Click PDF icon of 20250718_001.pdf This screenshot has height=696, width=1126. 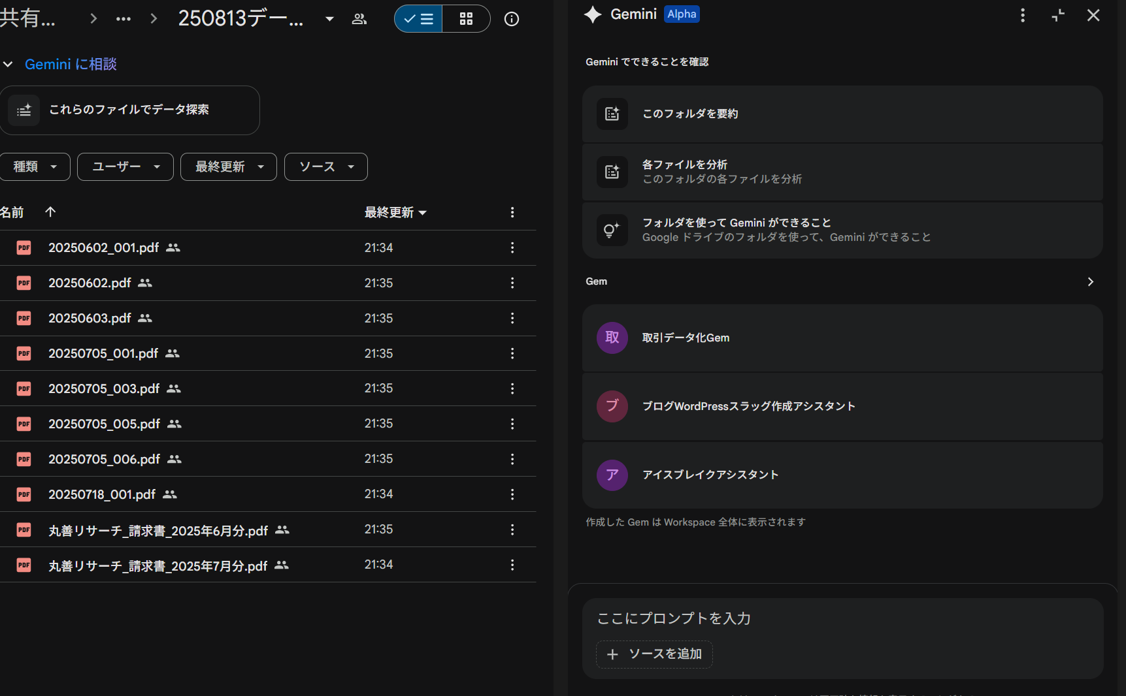click(x=24, y=494)
